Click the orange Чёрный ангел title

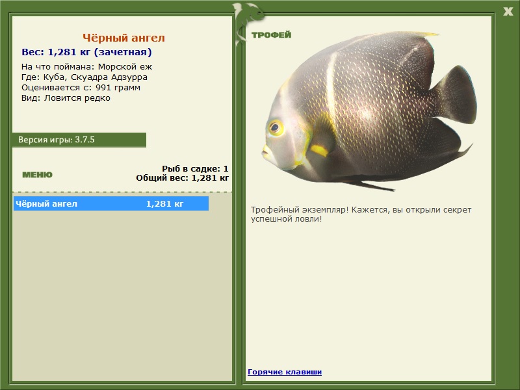click(123, 38)
